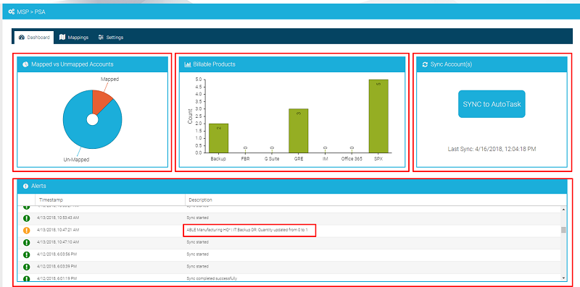Click green status icon for 6:01:19 PM alert
Screen dimensions: 580x287
click(26, 278)
